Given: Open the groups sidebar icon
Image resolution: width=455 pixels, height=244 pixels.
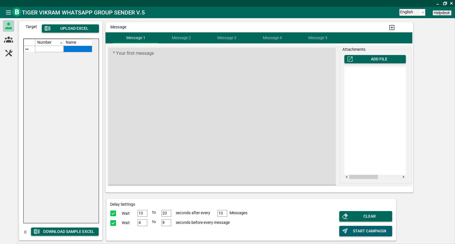Looking at the screenshot, I should click(x=9, y=40).
